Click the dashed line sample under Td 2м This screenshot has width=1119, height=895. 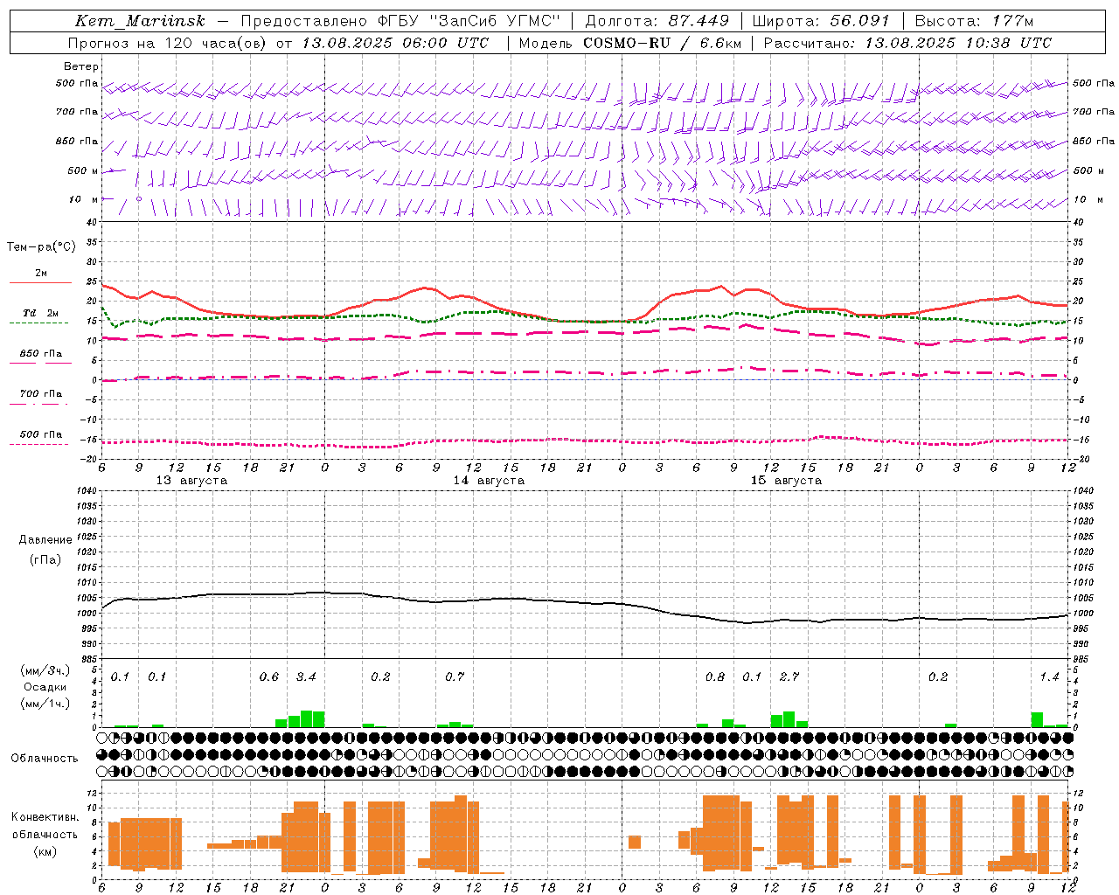click(x=39, y=323)
